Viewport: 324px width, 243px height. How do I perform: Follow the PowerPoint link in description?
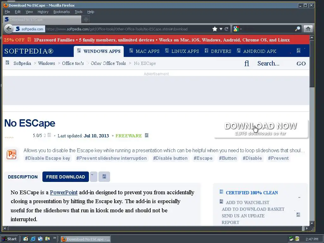(64, 192)
